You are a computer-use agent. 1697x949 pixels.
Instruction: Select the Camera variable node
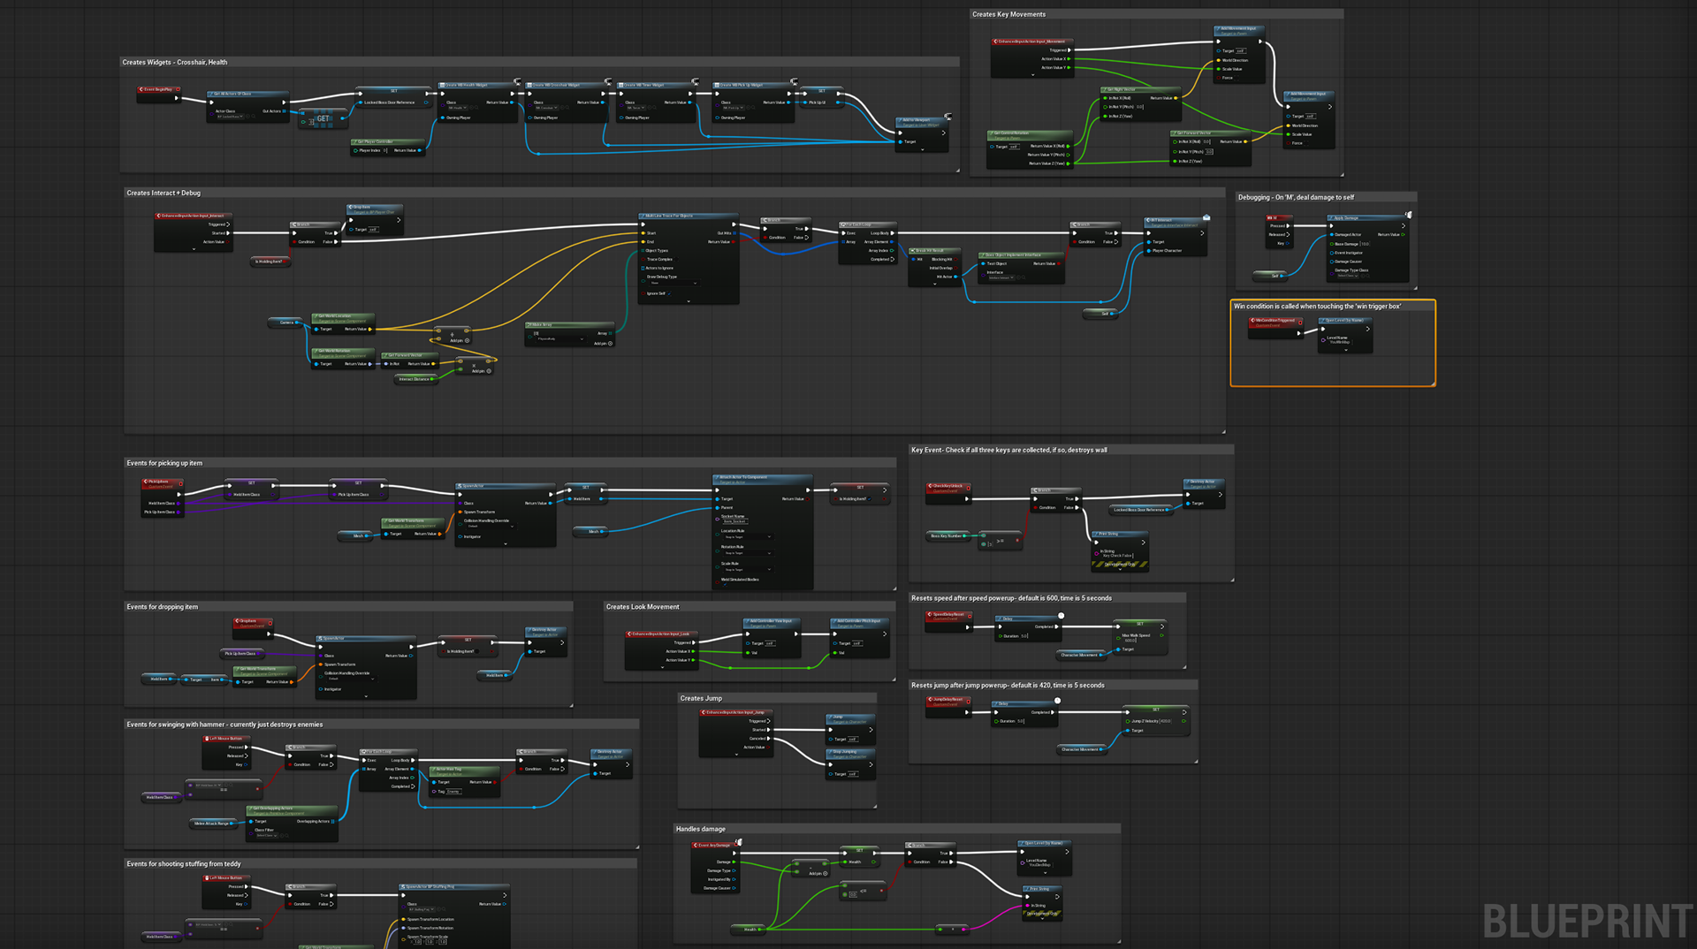click(287, 323)
